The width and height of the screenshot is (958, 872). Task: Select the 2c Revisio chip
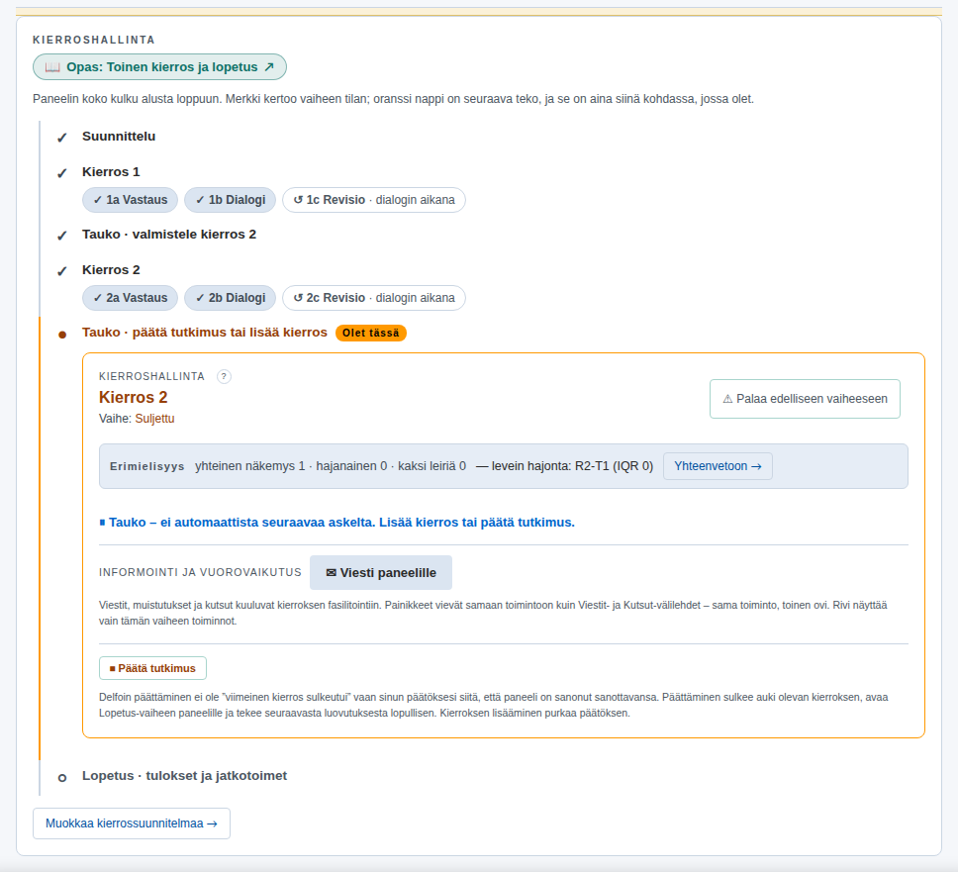click(x=374, y=298)
